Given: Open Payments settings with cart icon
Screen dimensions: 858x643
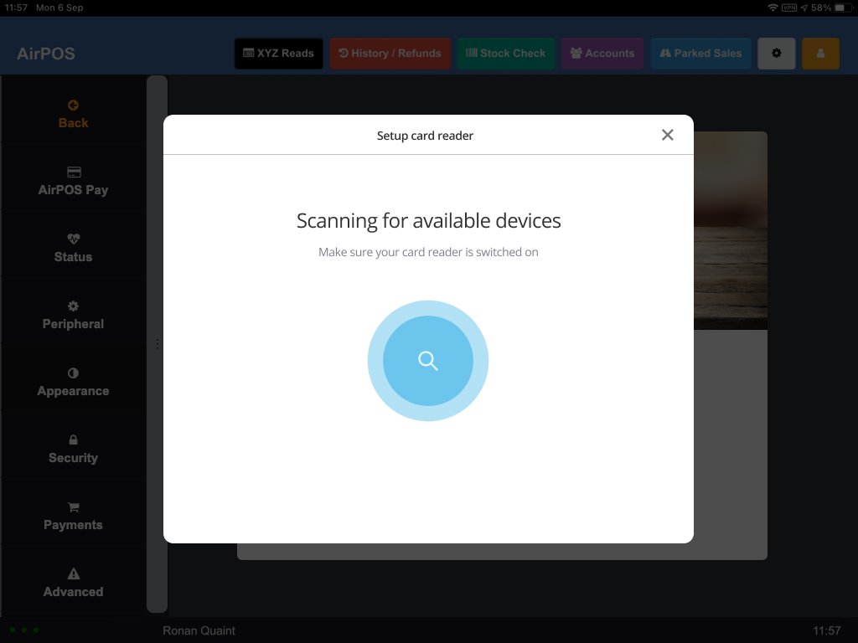Looking at the screenshot, I should point(73,516).
